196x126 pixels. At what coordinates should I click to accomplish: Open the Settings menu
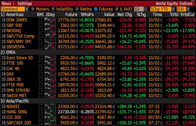[x=25, y=3]
